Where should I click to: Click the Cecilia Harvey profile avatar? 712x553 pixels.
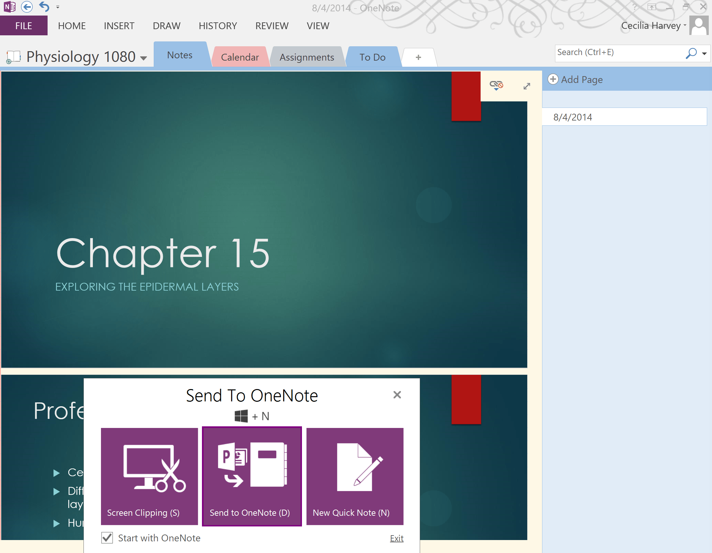(698, 25)
